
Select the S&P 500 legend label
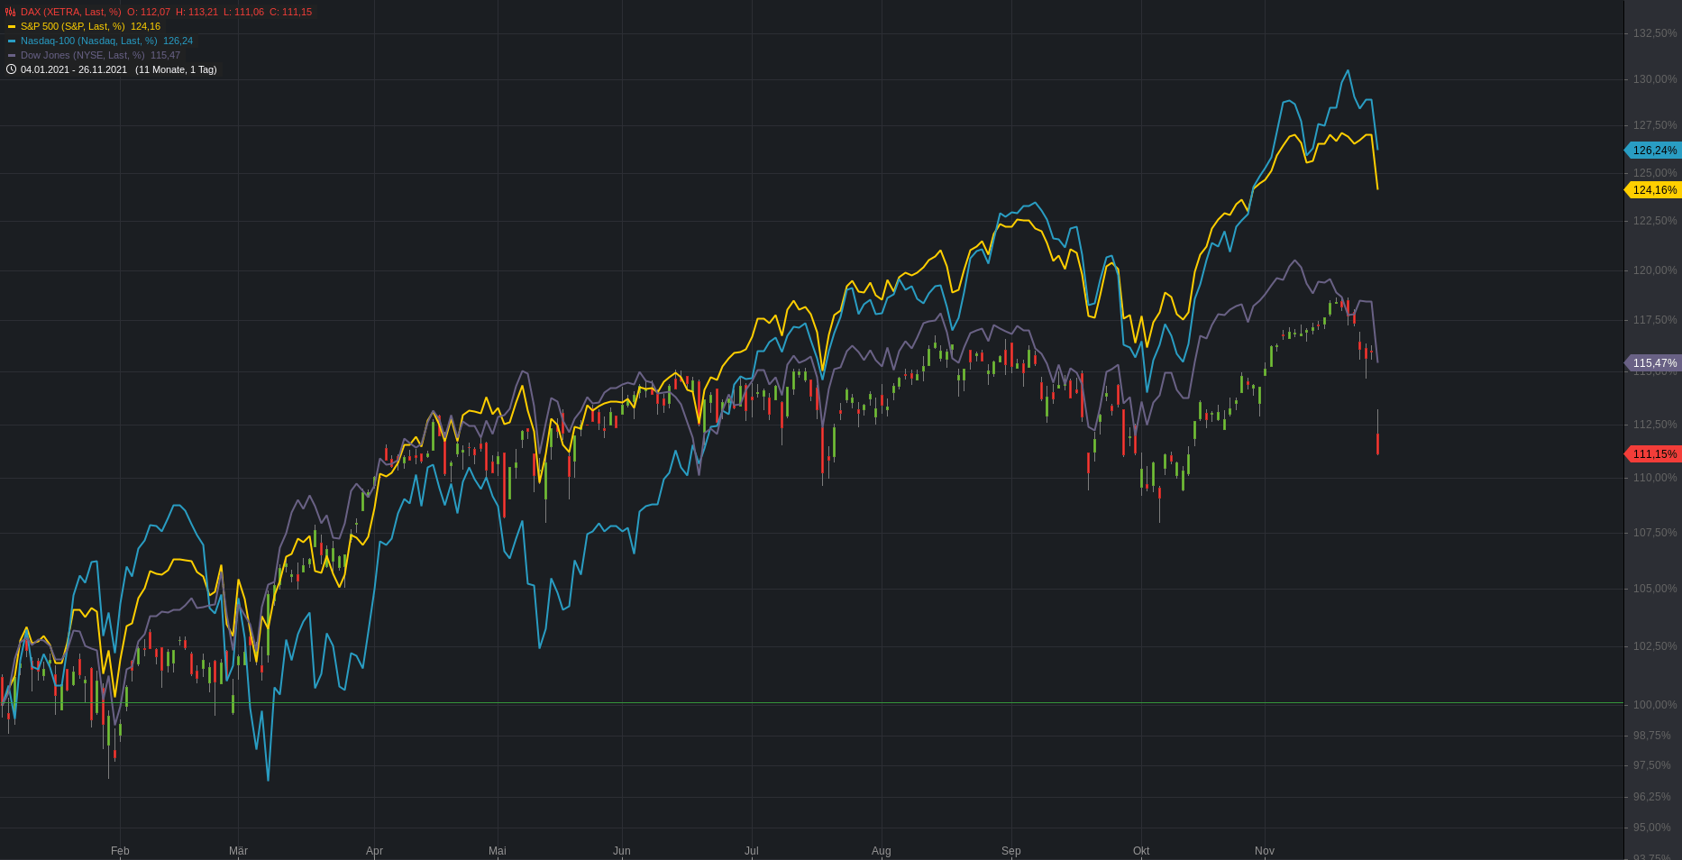(x=73, y=26)
